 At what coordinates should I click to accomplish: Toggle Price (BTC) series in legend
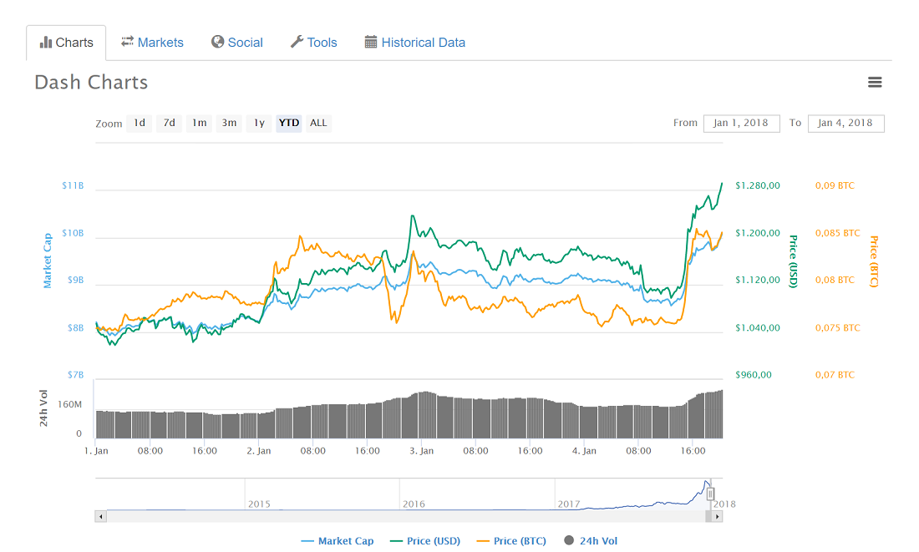point(511,541)
